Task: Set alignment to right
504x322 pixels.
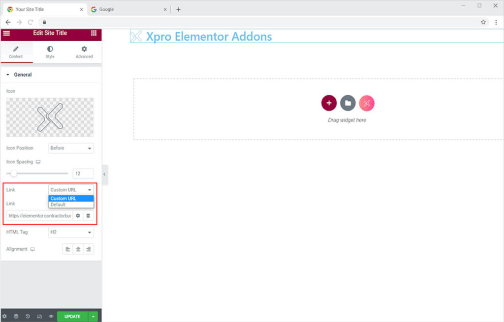Action: coord(89,249)
